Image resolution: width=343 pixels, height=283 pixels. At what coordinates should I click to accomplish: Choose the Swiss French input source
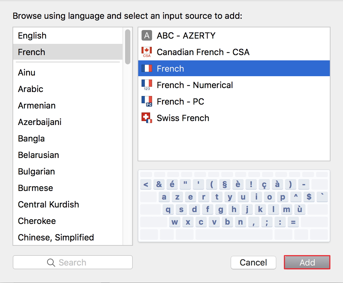(x=183, y=118)
